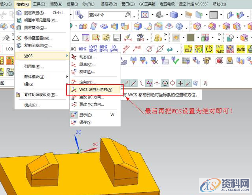The height and width of the screenshot is (195, 252).
Task: Toggle the circle center snap point
Action: click(x=165, y=83)
